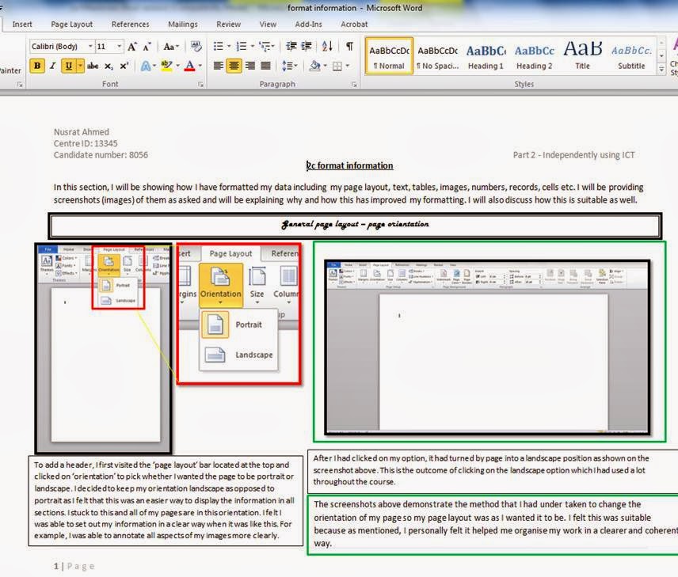
Task: Switch to the Page Layout ribbon tab
Action: (70, 24)
